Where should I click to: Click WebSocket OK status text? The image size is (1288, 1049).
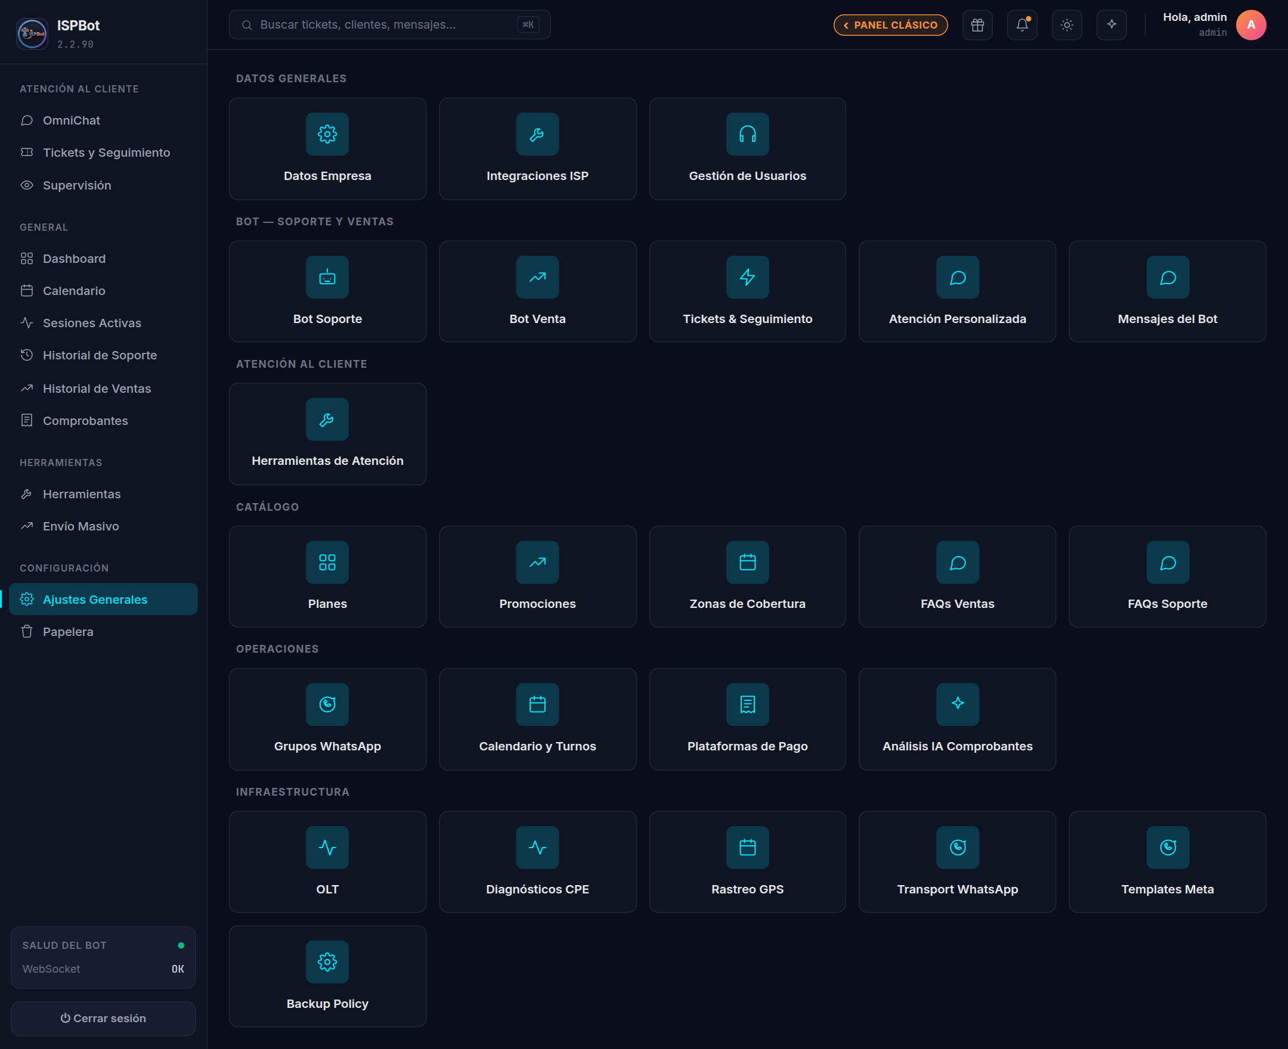tap(103, 969)
